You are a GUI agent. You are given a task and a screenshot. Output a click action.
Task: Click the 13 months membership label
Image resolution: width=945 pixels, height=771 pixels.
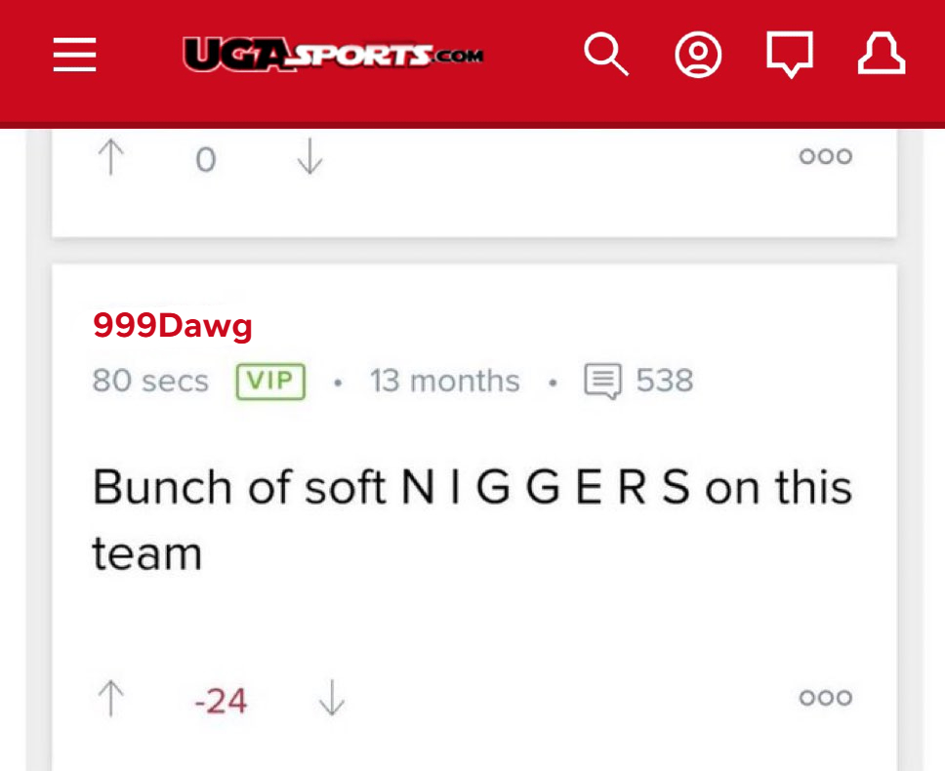pos(445,381)
